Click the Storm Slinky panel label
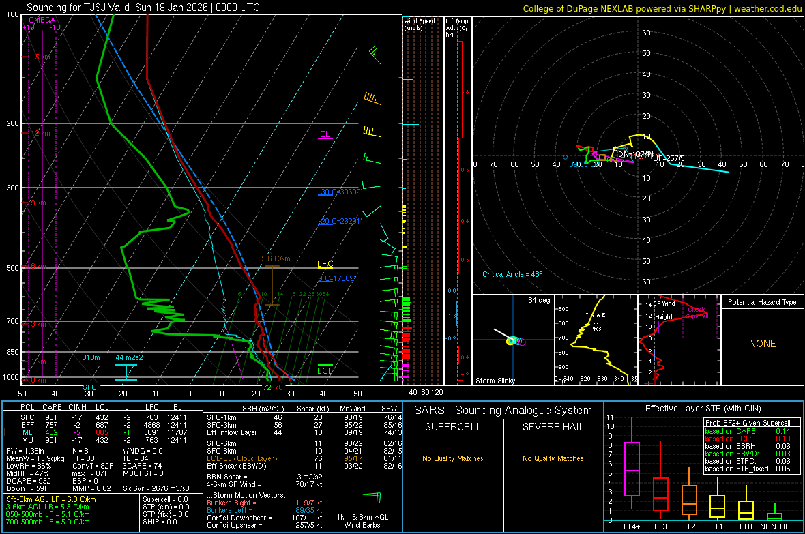 point(495,381)
